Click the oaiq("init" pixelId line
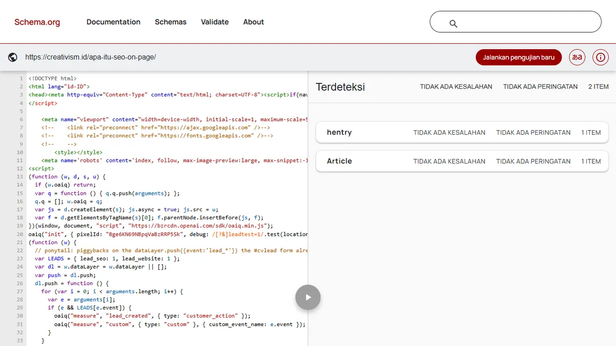 coord(168,234)
